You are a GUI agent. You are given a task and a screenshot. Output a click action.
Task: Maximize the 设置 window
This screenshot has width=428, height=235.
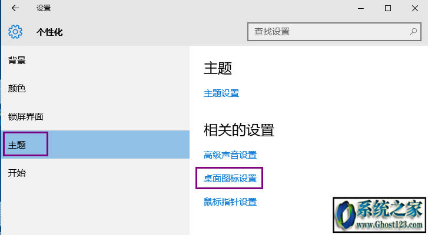coord(388,8)
